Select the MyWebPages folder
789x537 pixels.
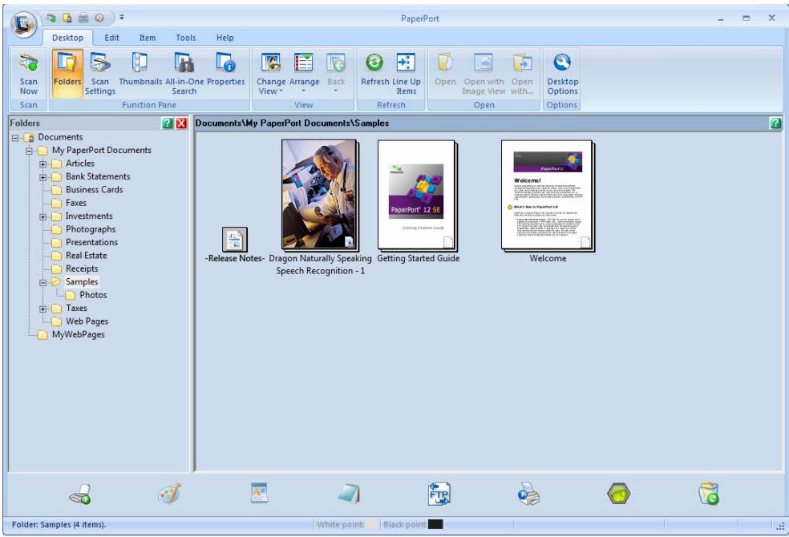point(78,334)
